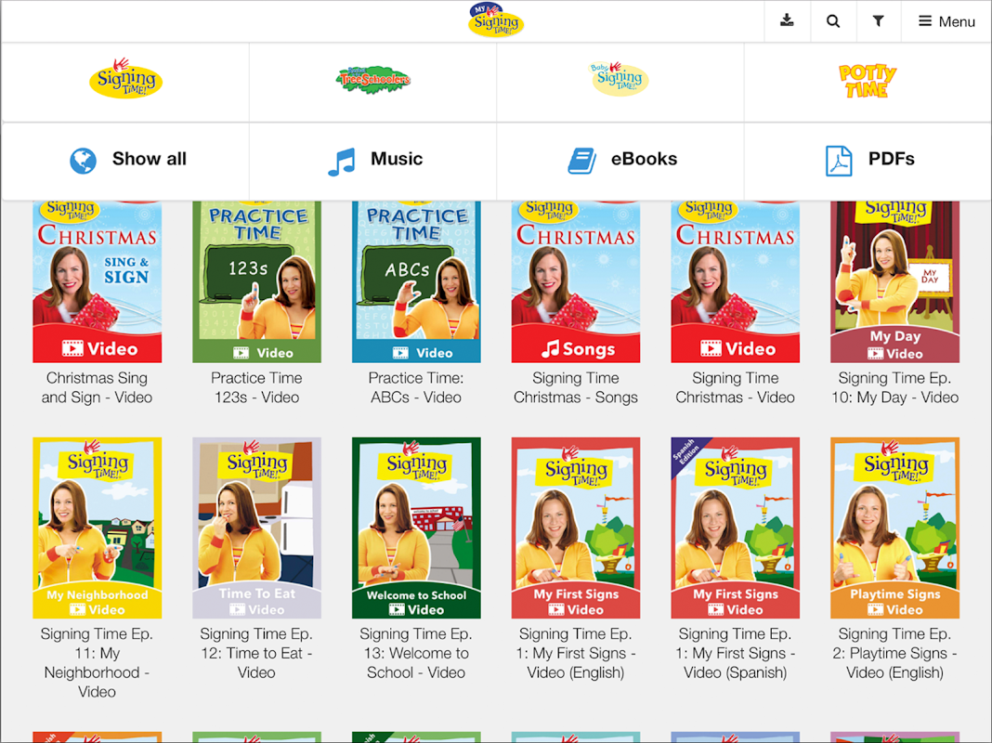
Task: Open My First Signs Spanish Edition cover
Action: click(735, 528)
